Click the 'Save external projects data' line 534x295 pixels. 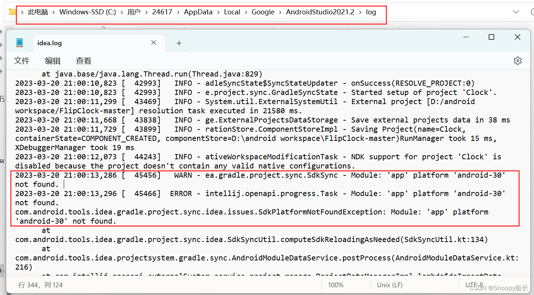[x=263, y=120]
